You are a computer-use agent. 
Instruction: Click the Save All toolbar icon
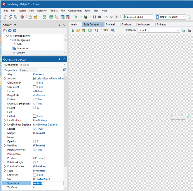(x=51, y=17)
